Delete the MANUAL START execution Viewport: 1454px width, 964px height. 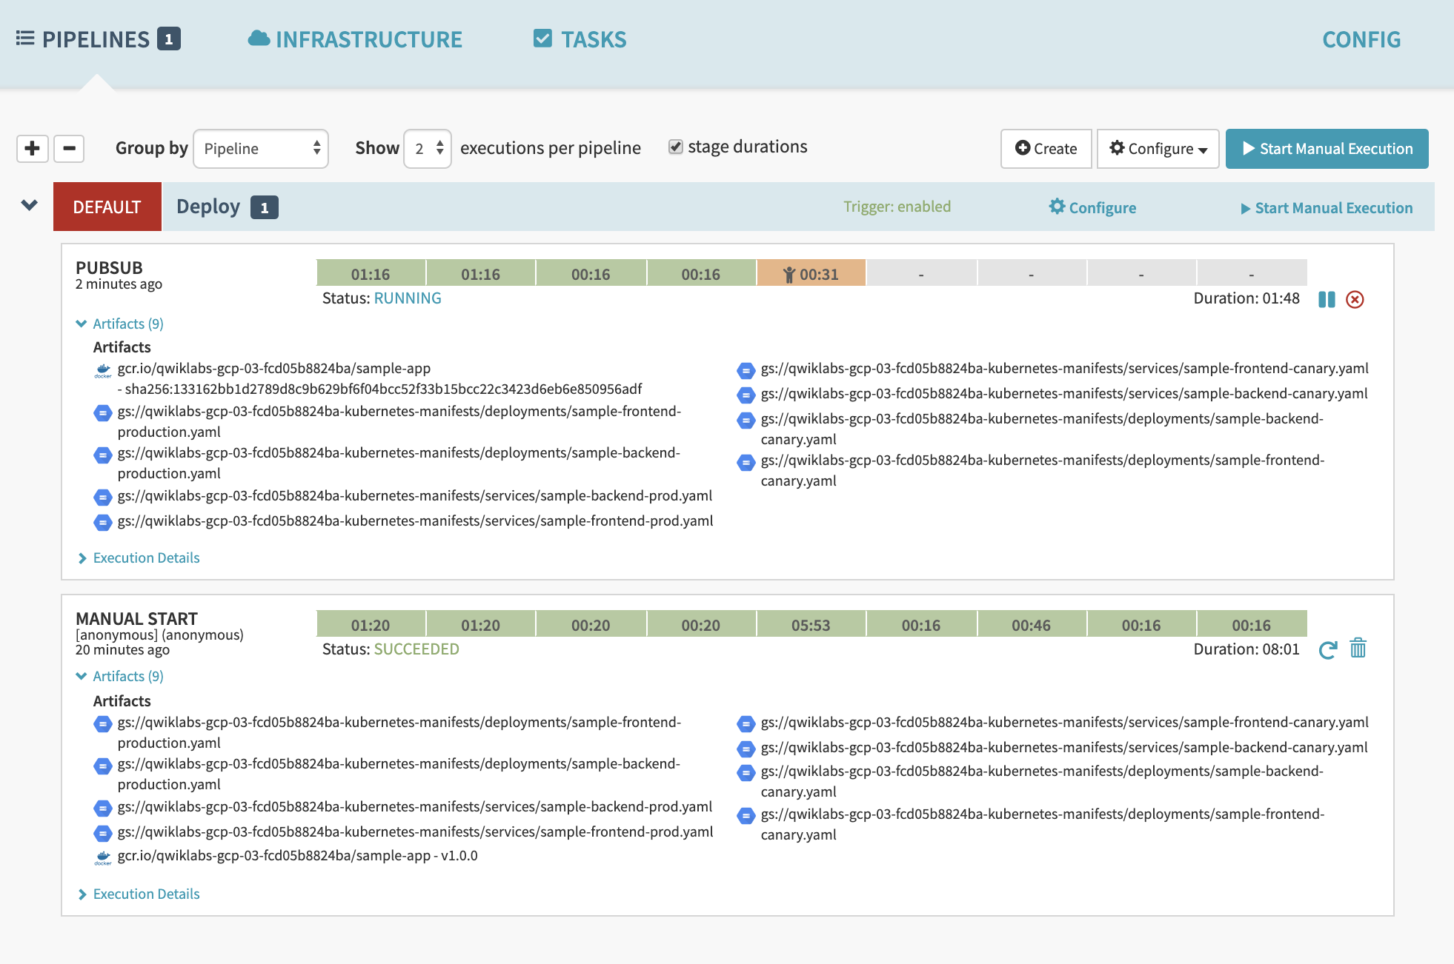click(x=1358, y=649)
